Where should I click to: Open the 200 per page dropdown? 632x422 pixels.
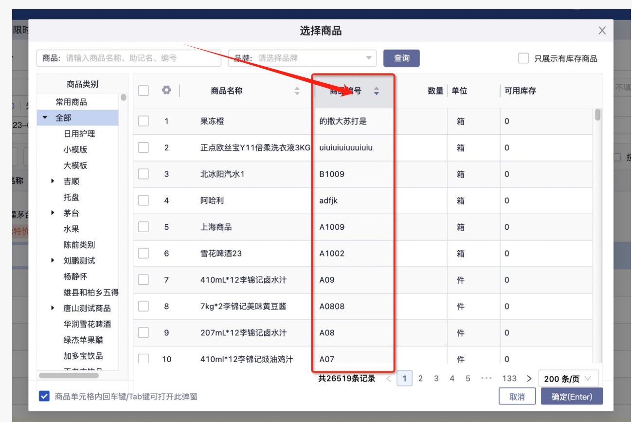point(568,379)
